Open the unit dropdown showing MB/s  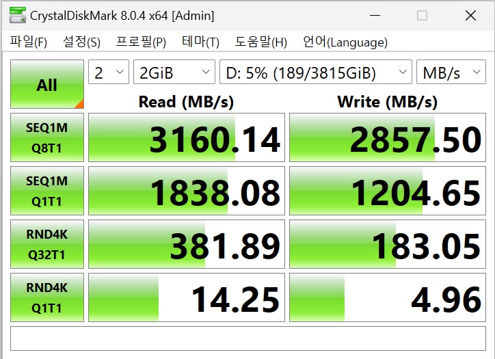(451, 72)
